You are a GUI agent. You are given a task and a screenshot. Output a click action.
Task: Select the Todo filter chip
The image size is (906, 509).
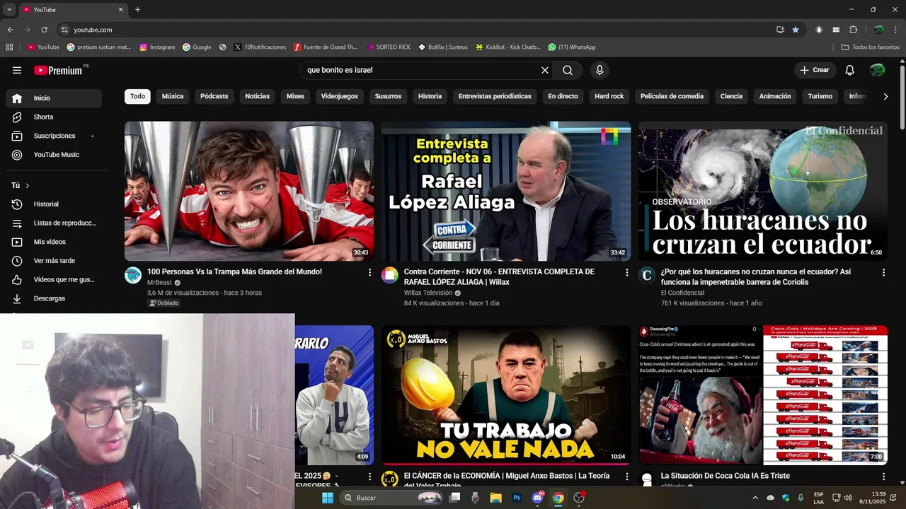coord(137,96)
